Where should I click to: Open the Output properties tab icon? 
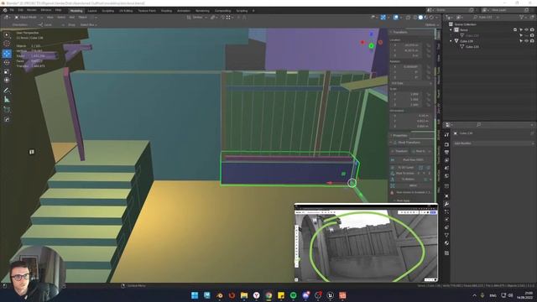[446, 152]
